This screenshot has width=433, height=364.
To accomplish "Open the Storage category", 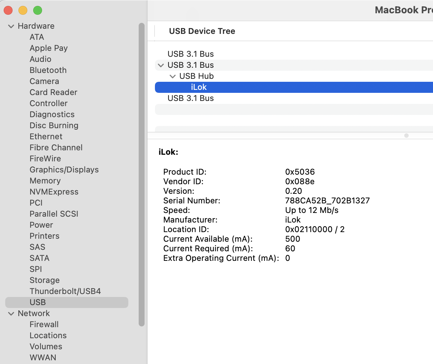I will [45, 280].
